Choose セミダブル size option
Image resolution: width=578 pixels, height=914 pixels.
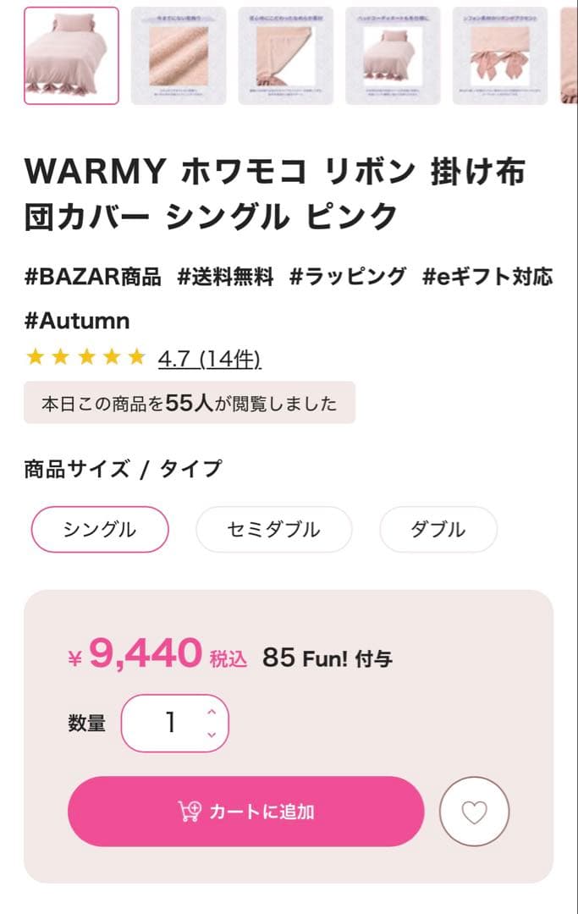pyautogui.click(x=273, y=530)
